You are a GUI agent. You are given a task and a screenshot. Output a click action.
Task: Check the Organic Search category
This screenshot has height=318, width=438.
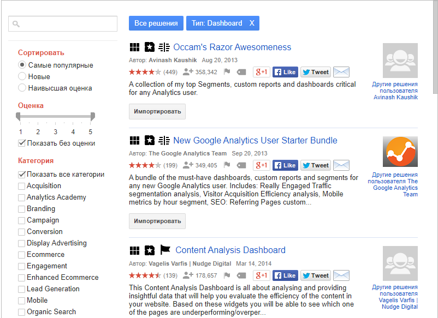click(x=21, y=312)
